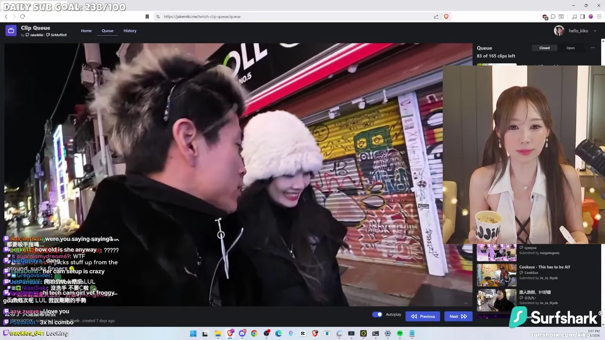Open Spotify from the taskbar
605x340 pixels.
coord(399,333)
